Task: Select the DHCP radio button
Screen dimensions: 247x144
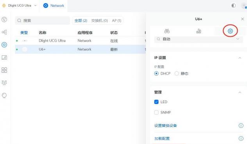Action: pos(156,74)
